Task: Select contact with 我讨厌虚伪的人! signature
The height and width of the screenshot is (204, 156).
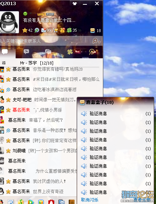Action: 39,181
